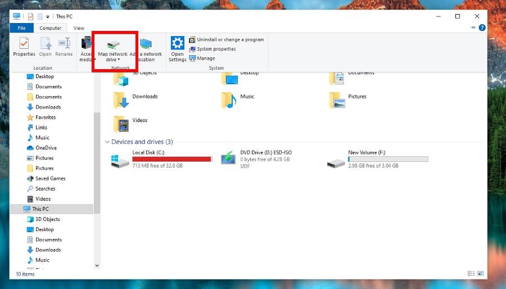506x289 pixels.
Task: Open OneDrive in the navigation pane
Action: tap(42, 148)
